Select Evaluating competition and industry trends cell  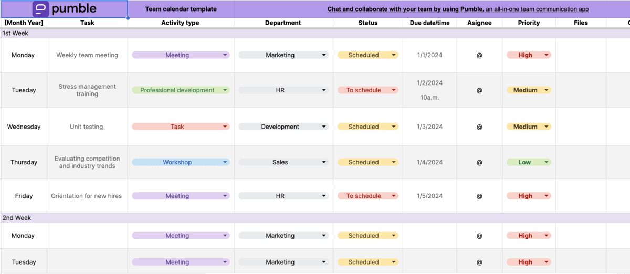point(87,162)
